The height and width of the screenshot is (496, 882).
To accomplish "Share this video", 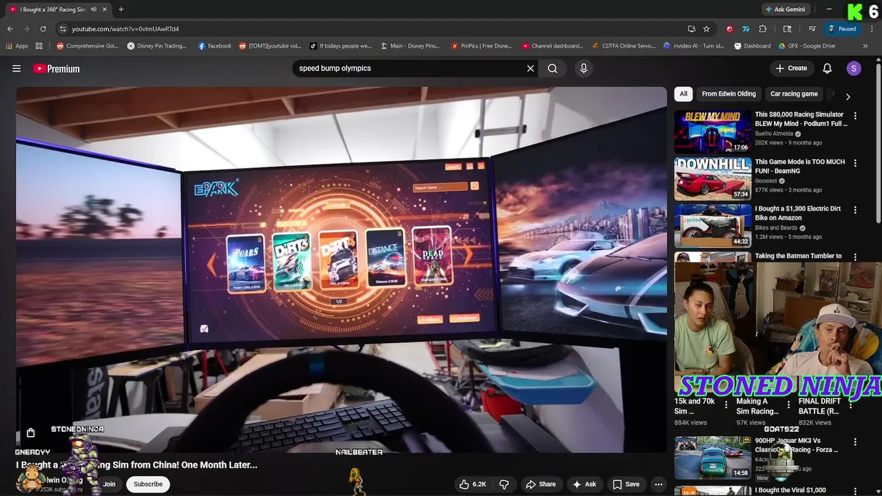I will [540, 484].
